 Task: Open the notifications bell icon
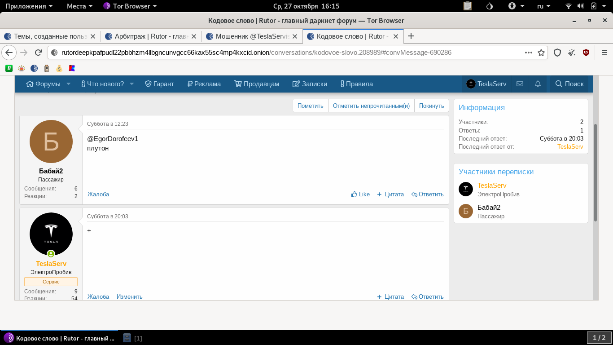point(538,84)
